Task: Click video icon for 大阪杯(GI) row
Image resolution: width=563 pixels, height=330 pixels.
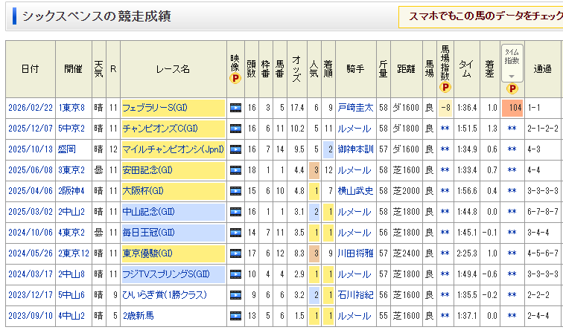Action: pos(236,191)
